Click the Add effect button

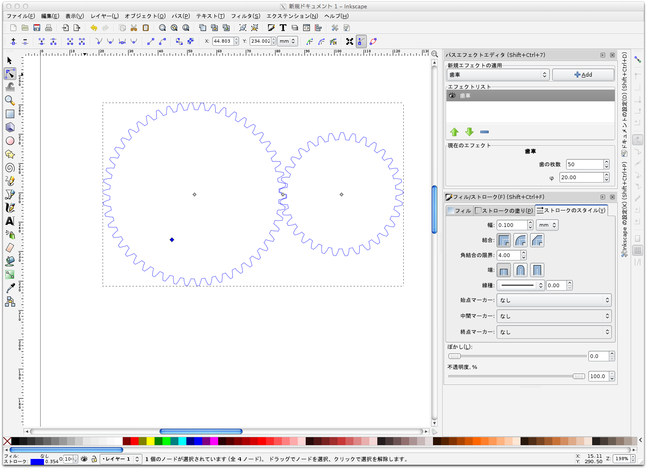click(x=583, y=75)
